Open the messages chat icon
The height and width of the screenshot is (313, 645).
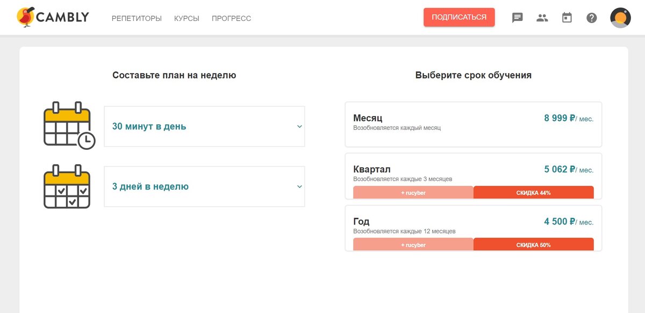pyautogui.click(x=518, y=18)
